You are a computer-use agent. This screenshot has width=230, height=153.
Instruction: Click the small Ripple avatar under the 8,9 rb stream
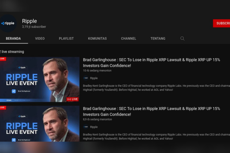(86, 127)
